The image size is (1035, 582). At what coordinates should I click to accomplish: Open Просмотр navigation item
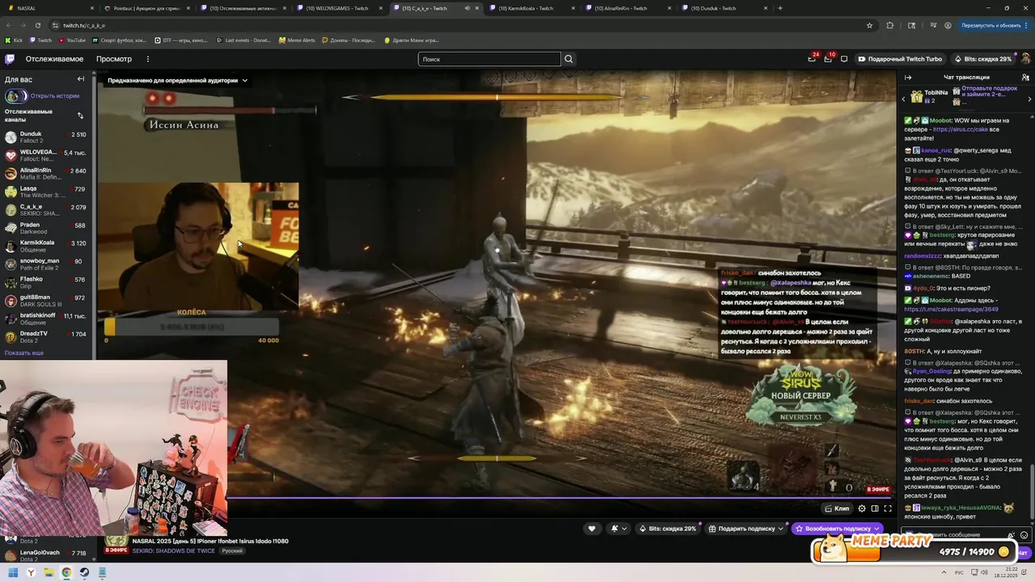(x=114, y=59)
